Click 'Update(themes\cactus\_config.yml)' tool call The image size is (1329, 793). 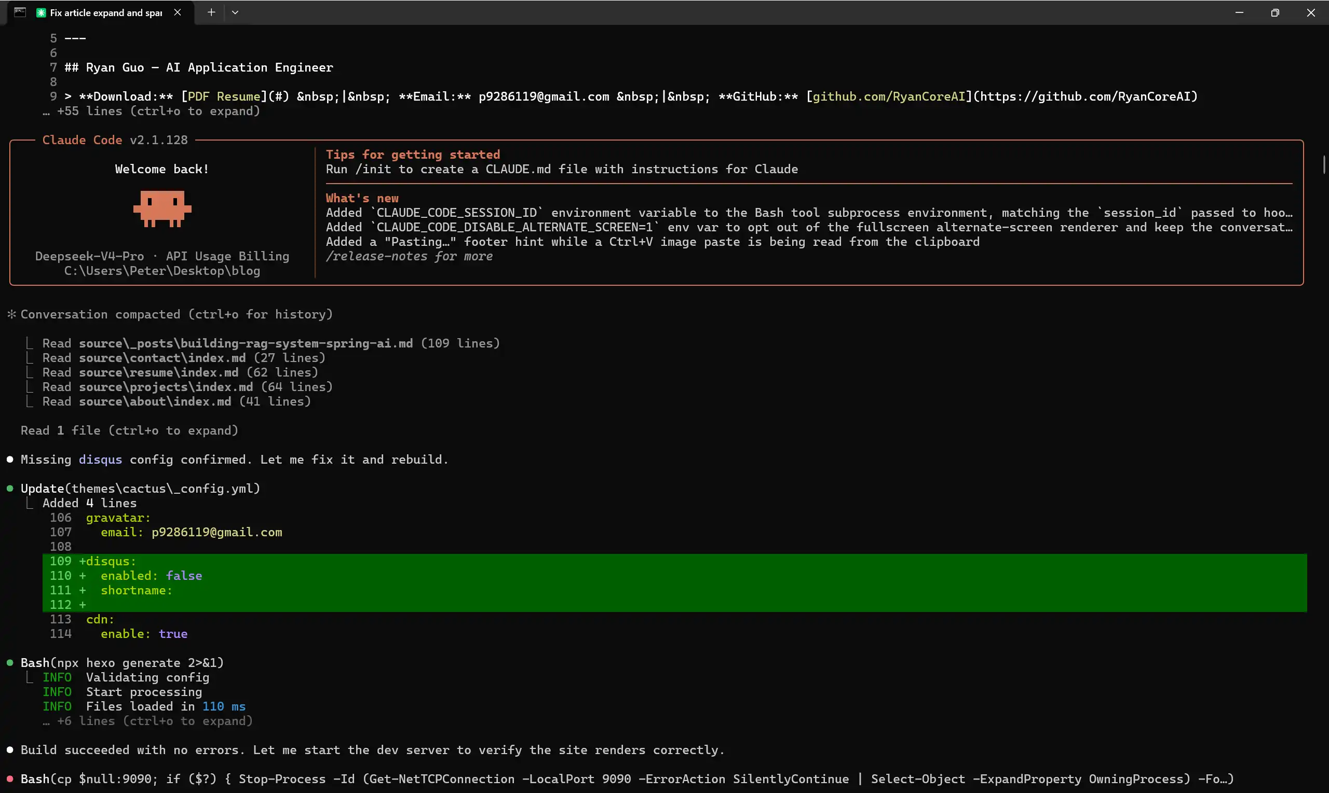(140, 489)
